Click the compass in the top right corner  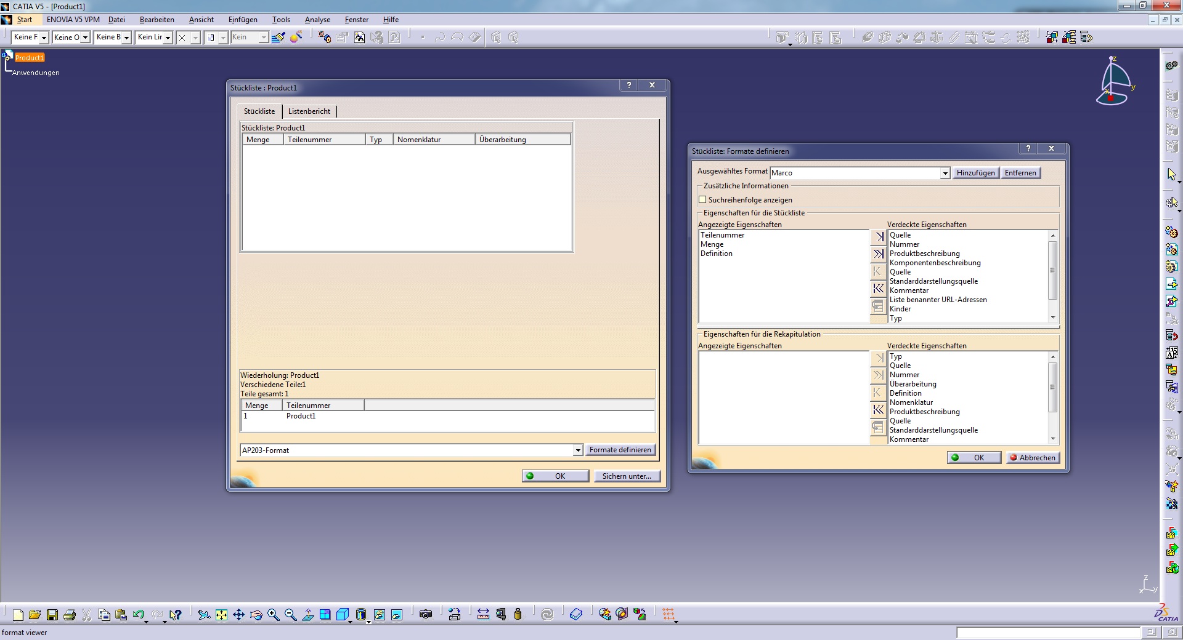(1115, 81)
